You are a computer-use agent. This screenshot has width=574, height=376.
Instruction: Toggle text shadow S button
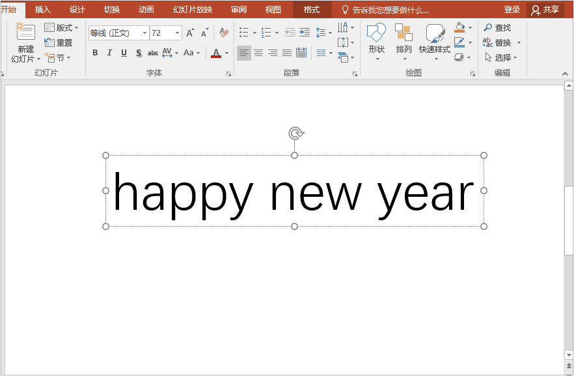pyautogui.click(x=139, y=53)
